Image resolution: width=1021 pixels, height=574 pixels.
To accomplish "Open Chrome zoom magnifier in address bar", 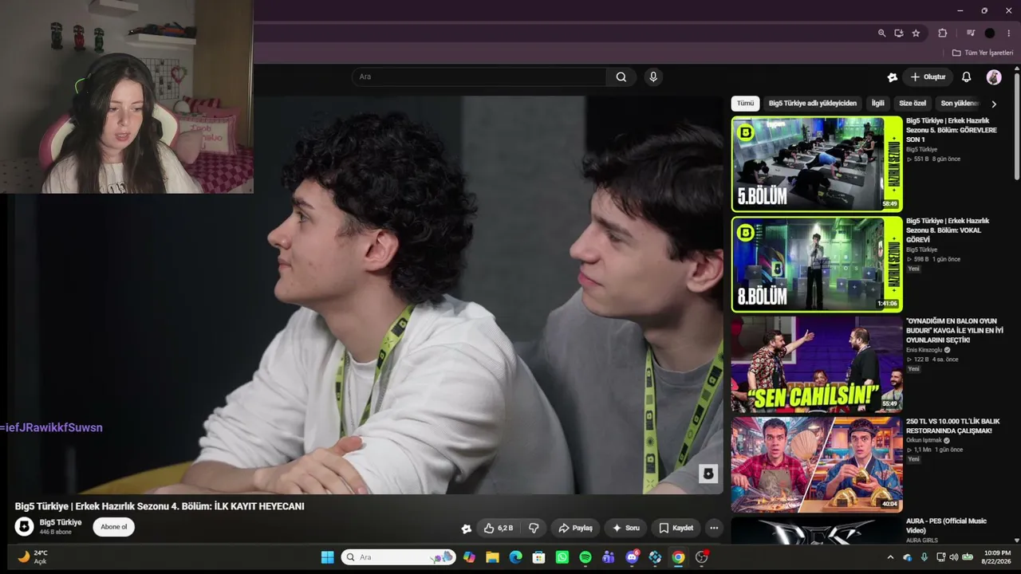I will coord(881,33).
